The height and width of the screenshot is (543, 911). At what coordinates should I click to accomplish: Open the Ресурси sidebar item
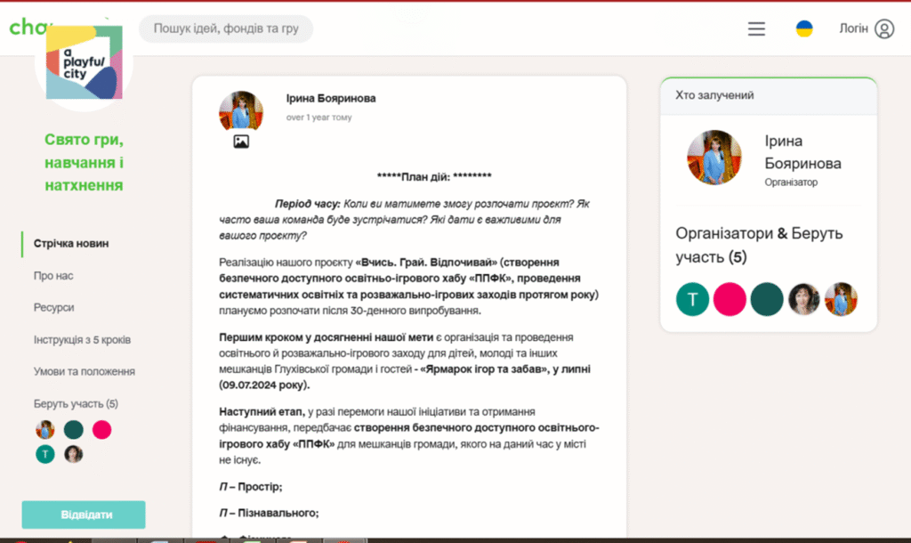pyautogui.click(x=54, y=307)
